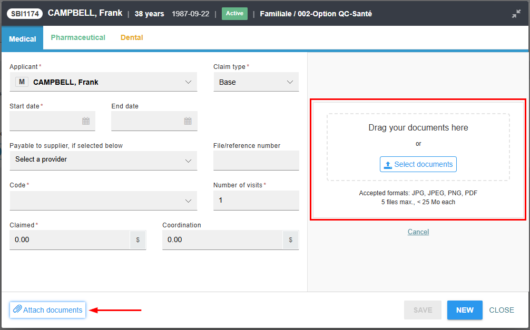Click the Number of visits field
530x330 pixels.
tap(256, 201)
